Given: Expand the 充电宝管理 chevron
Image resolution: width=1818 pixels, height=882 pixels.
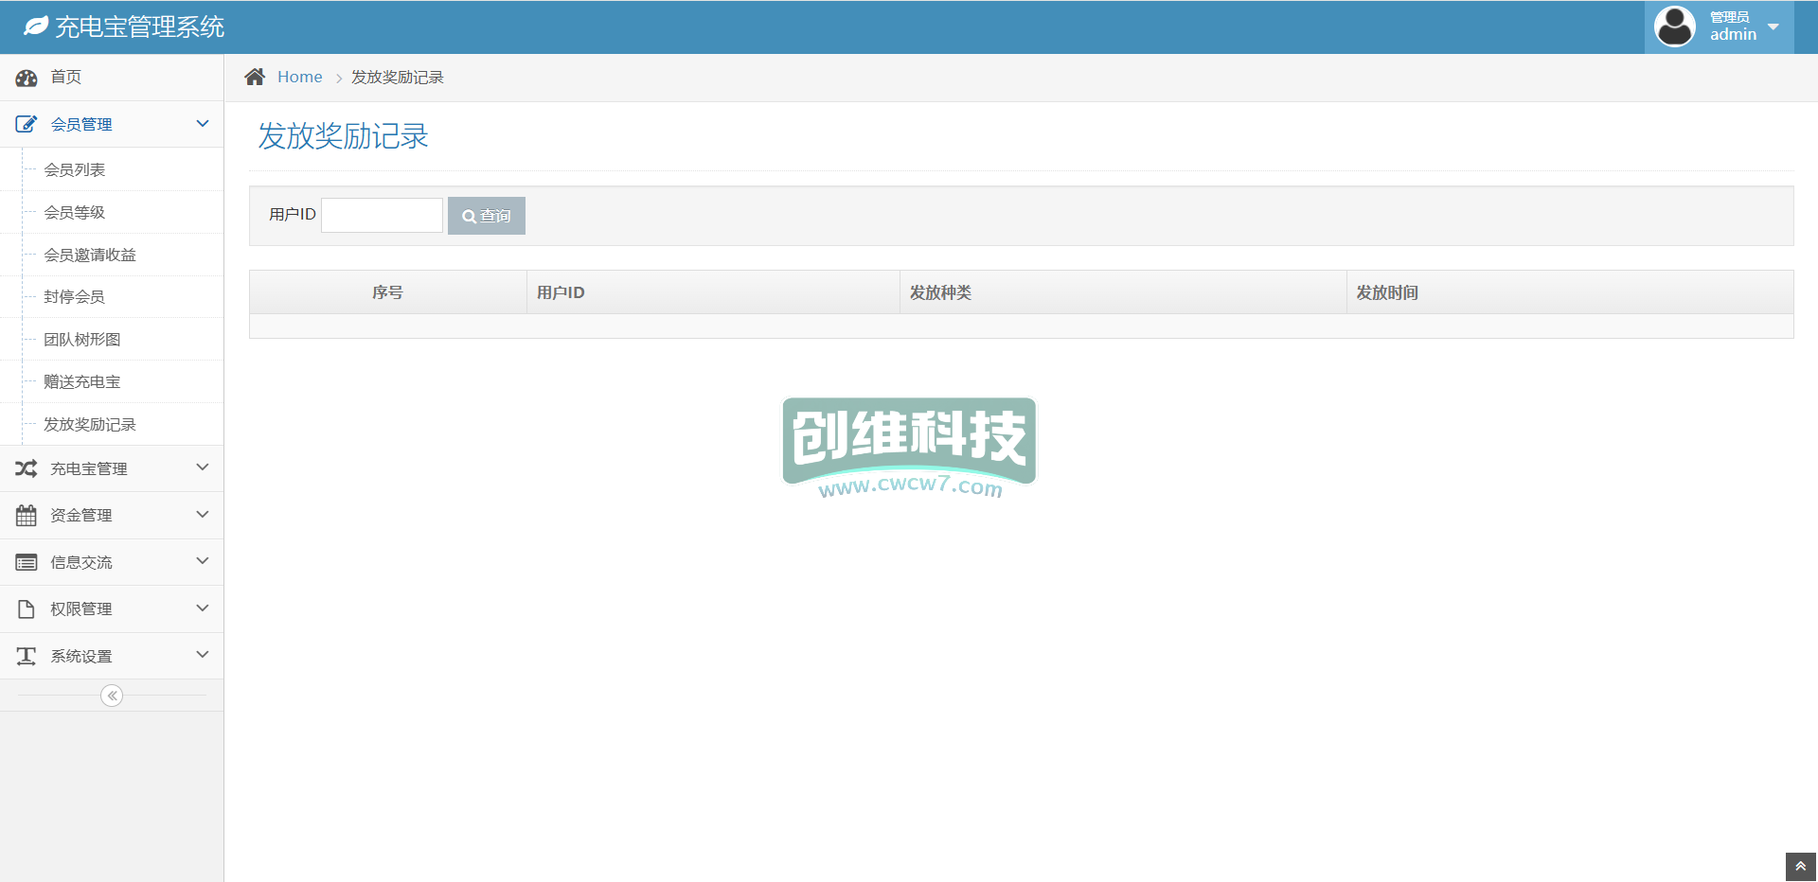Looking at the screenshot, I should click(x=203, y=467).
